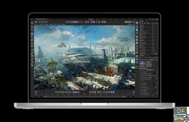Switch to the Takes tab

pos(147,21)
